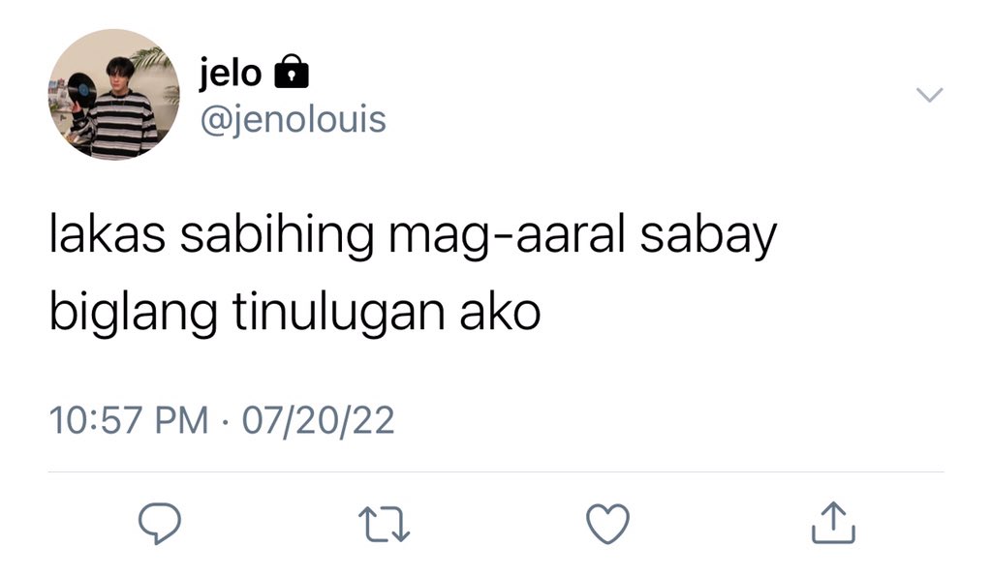This screenshot has height=577, width=992.
Task: Retweet this post using the arrows icon
Action: pyautogui.click(x=384, y=524)
